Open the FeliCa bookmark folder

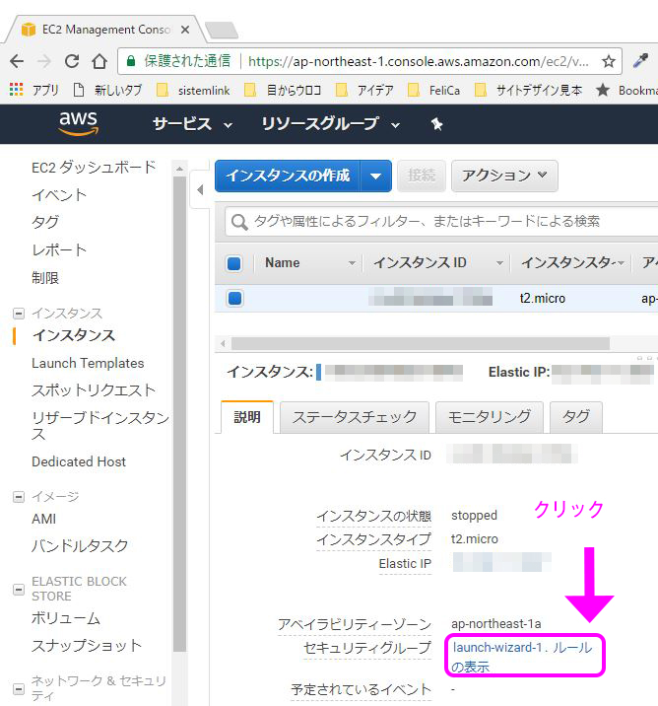click(434, 90)
